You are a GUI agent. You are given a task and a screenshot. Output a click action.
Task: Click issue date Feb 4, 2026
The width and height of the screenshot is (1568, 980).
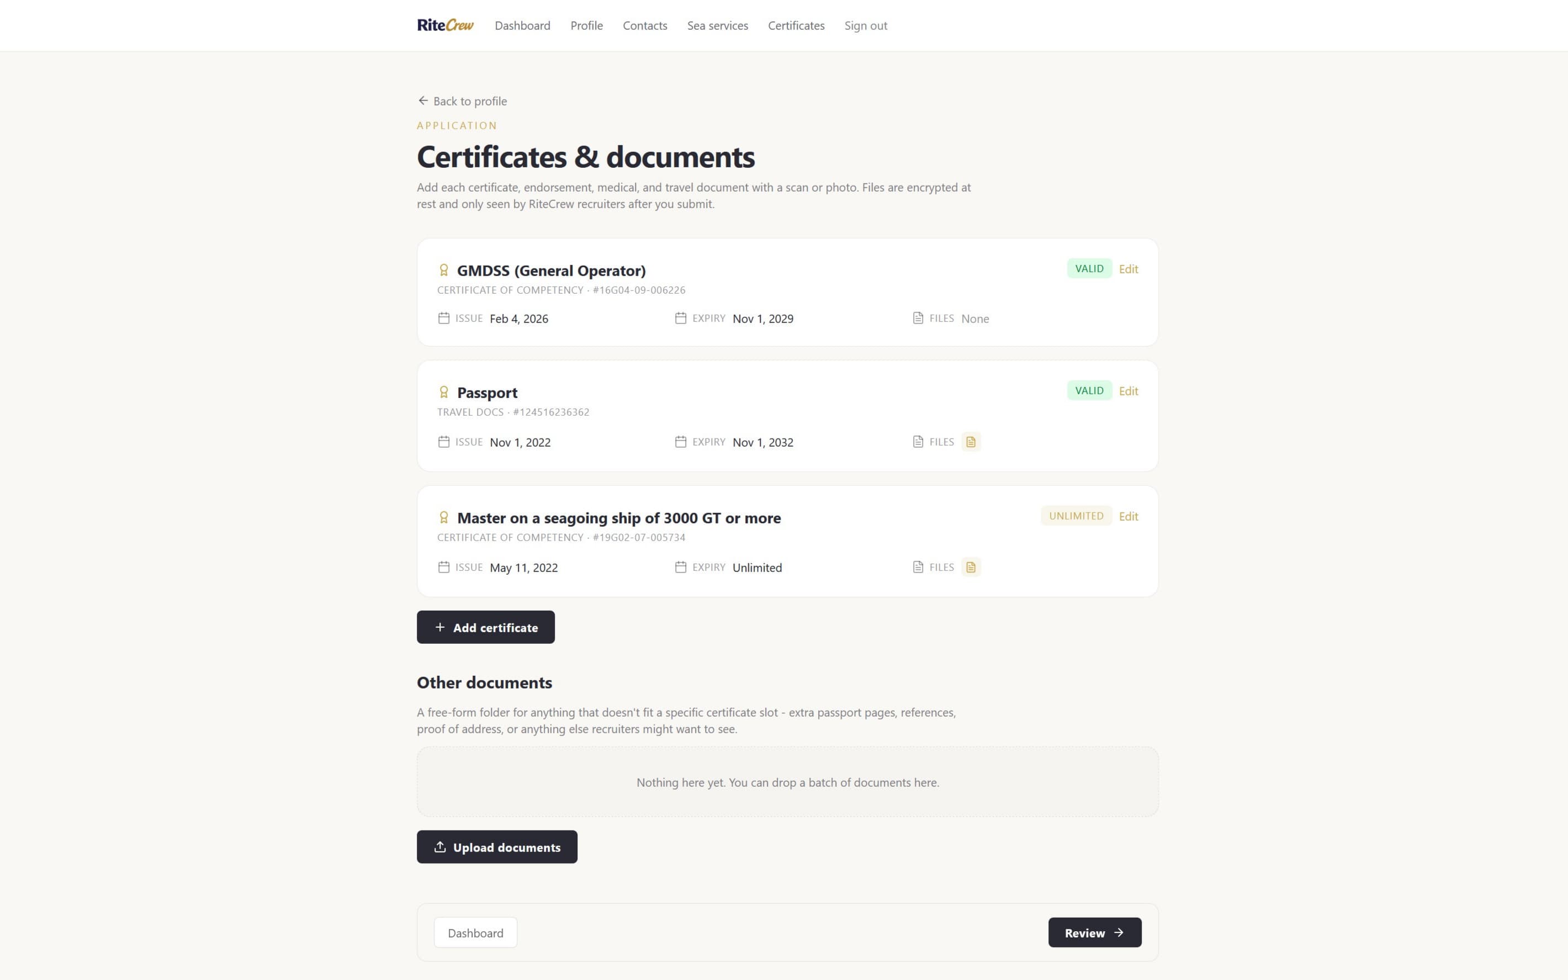click(x=519, y=318)
